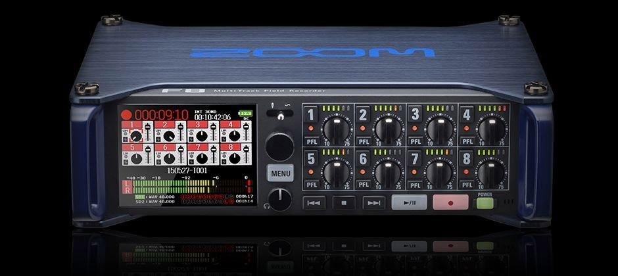Arm hardware track button 3
Screen dimensions: 618x276
coord(415,115)
